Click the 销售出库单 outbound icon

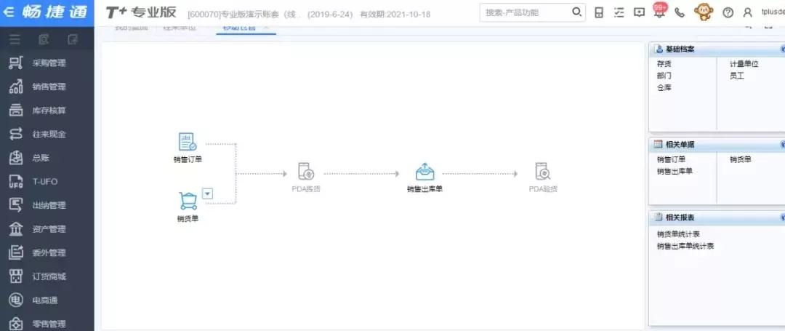coord(424,172)
